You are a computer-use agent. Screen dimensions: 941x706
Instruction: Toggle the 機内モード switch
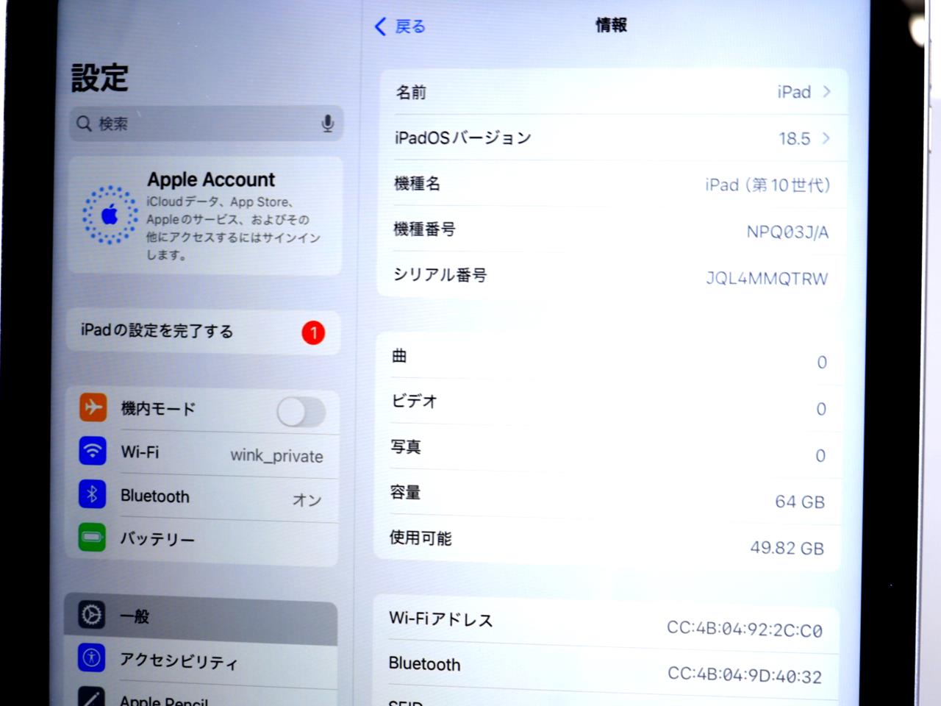coord(301,412)
